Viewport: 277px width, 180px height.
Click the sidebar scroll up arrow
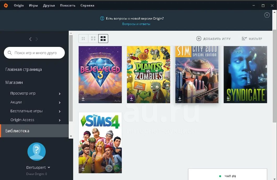point(71,33)
